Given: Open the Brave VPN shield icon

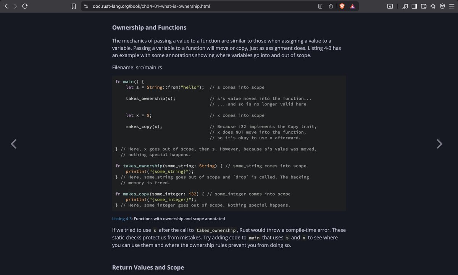Looking at the screenshot, I should 442,6.
